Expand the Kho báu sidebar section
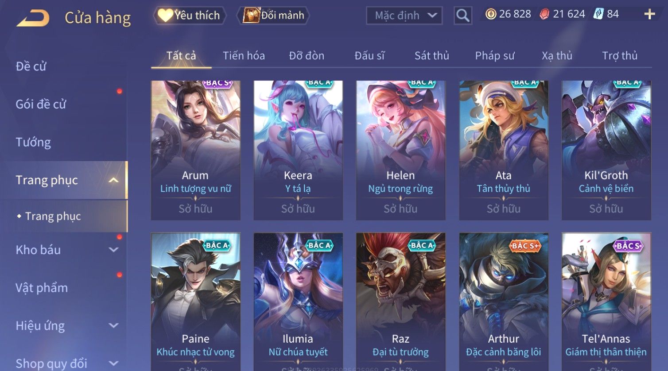The height and width of the screenshot is (371, 668). [113, 250]
